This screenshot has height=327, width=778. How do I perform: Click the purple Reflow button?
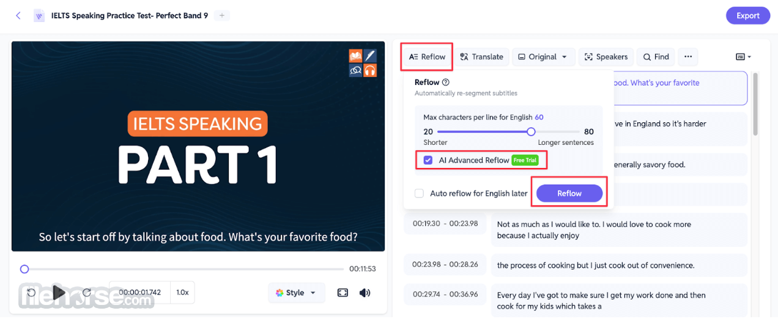pos(569,193)
